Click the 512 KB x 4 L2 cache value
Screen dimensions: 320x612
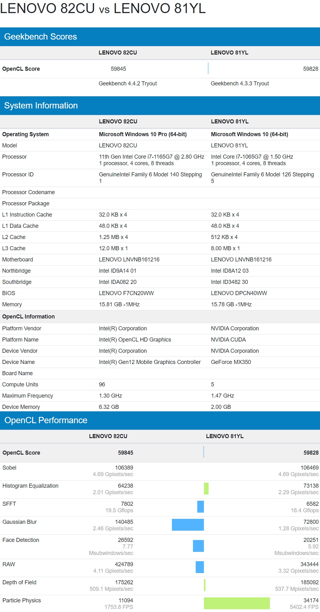224,237
